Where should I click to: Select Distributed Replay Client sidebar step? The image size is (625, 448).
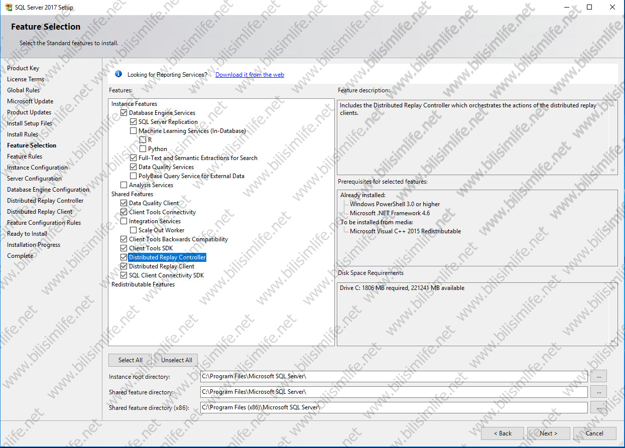tap(40, 212)
